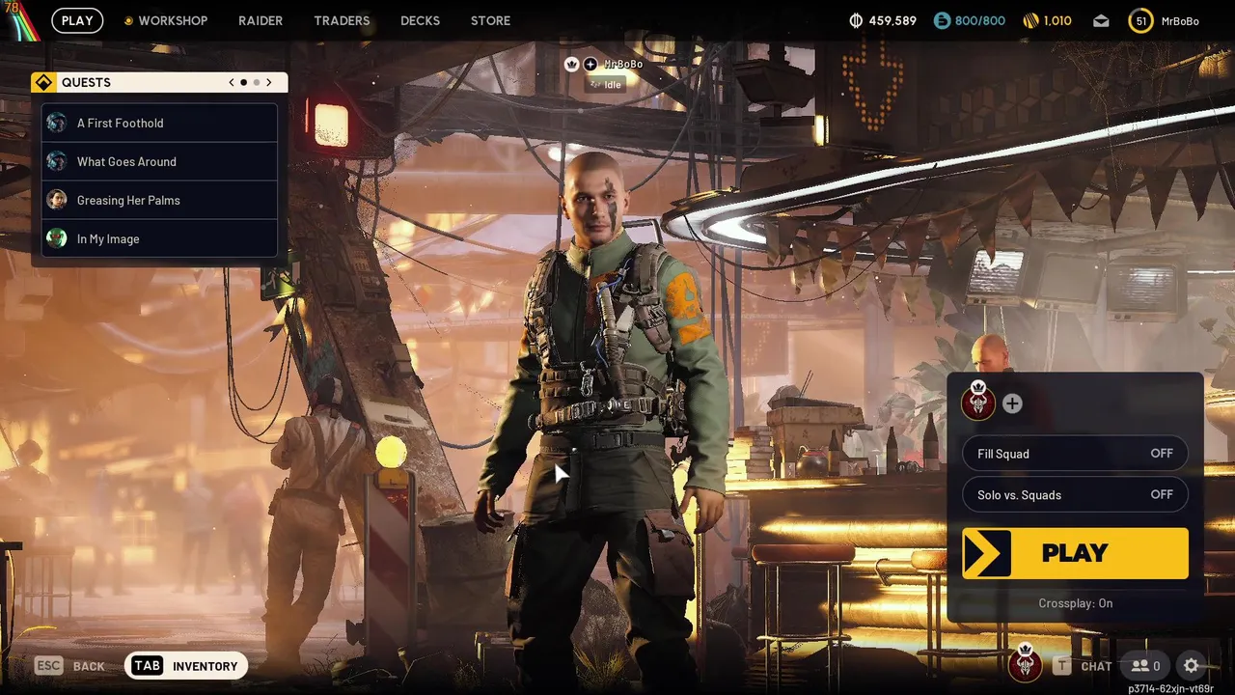Open the DECKS tab
The width and height of the screenshot is (1235, 695).
click(x=420, y=20)
